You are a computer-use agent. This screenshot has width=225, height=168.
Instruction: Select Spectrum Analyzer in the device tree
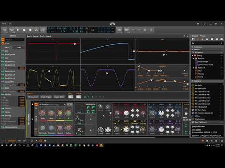(x=205, y=65)
